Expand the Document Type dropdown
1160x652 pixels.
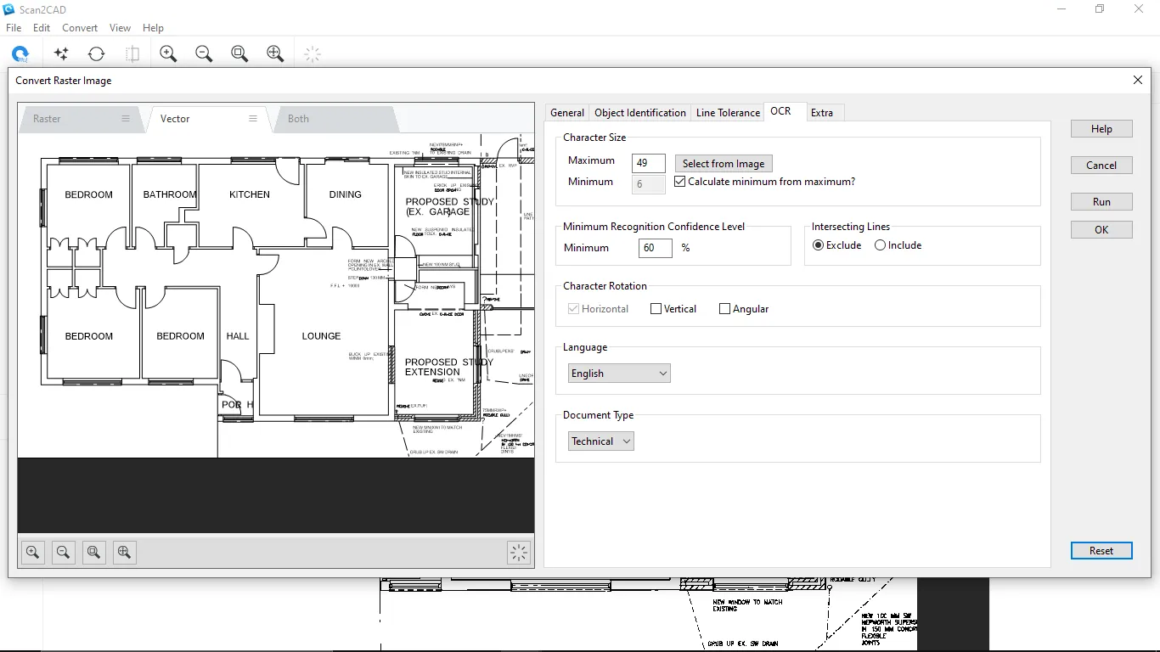[x=600, y=441]
